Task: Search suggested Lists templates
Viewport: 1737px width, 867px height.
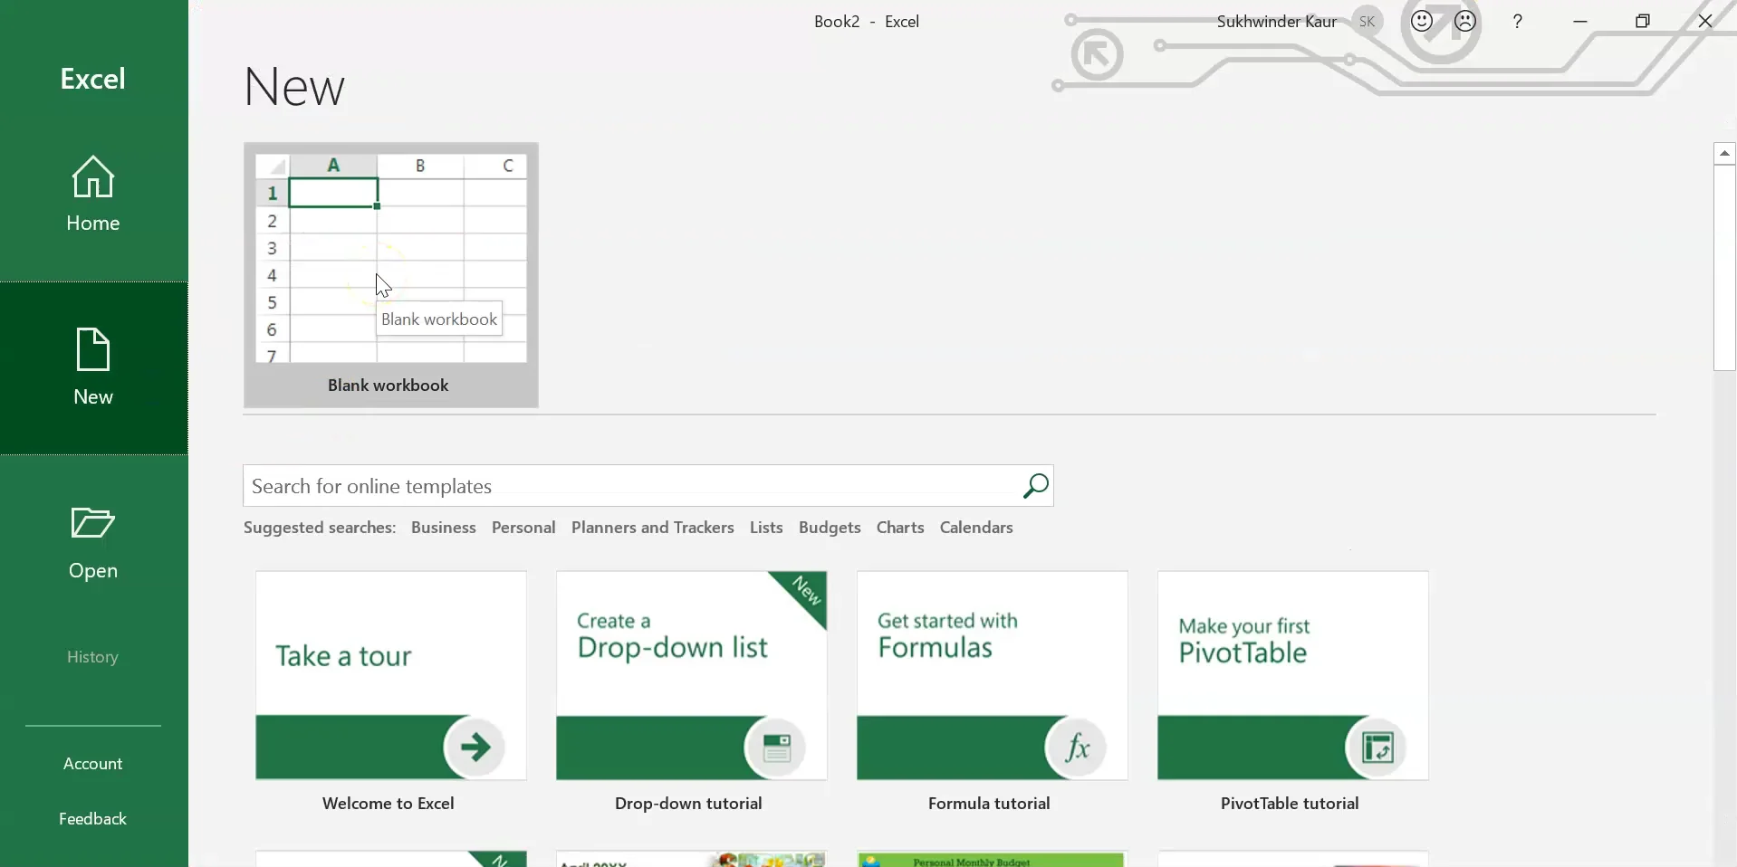Action: pos(766,528)
